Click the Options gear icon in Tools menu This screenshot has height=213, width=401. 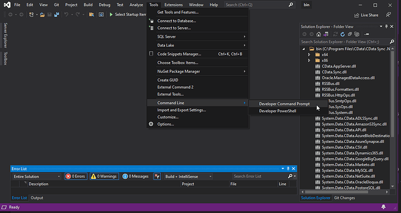point(151,124)
